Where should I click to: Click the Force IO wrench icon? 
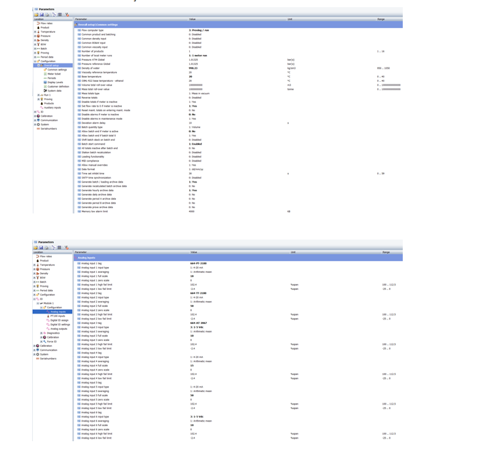(45, 342)
